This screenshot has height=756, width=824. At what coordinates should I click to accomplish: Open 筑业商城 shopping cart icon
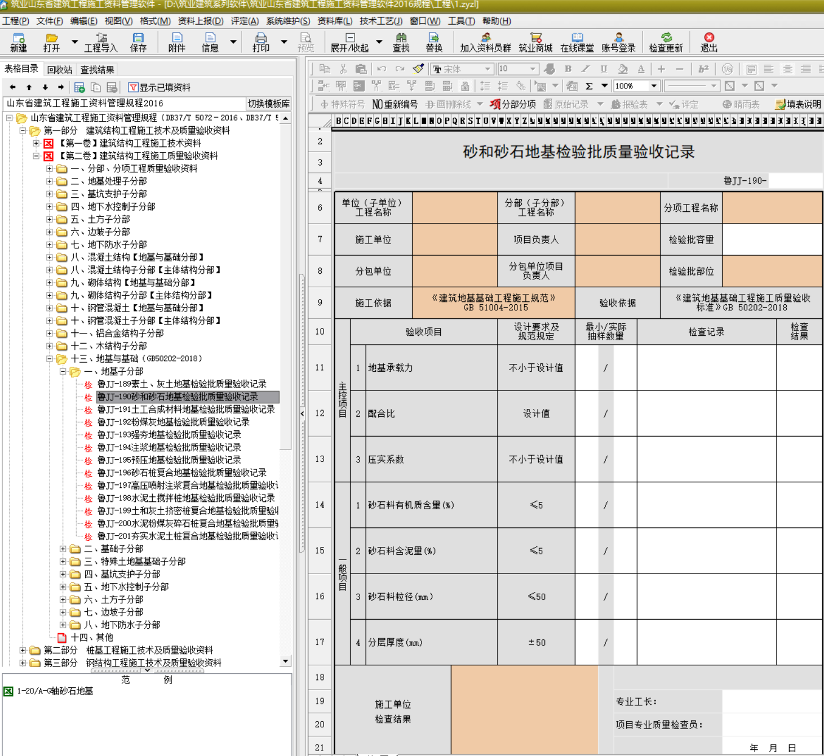point(535,42)
